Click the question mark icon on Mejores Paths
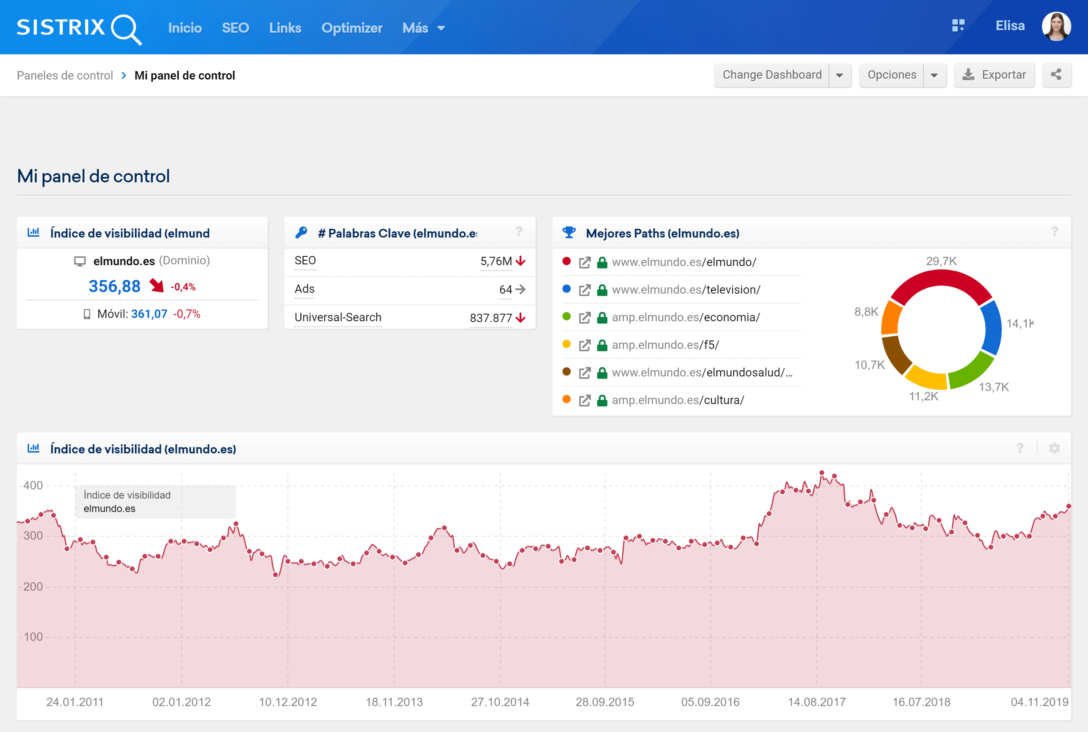 tap(1055, 231)
